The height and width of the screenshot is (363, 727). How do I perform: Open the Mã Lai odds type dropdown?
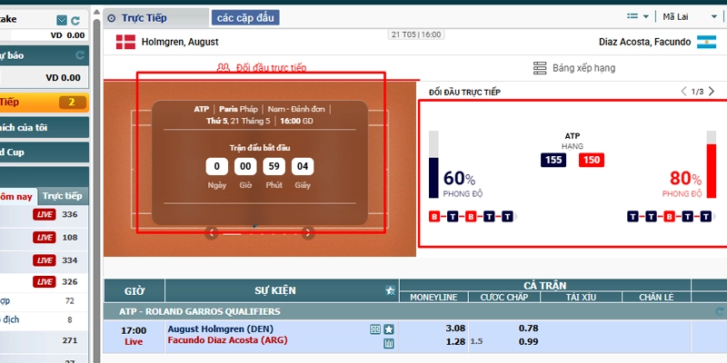[690, 16]
